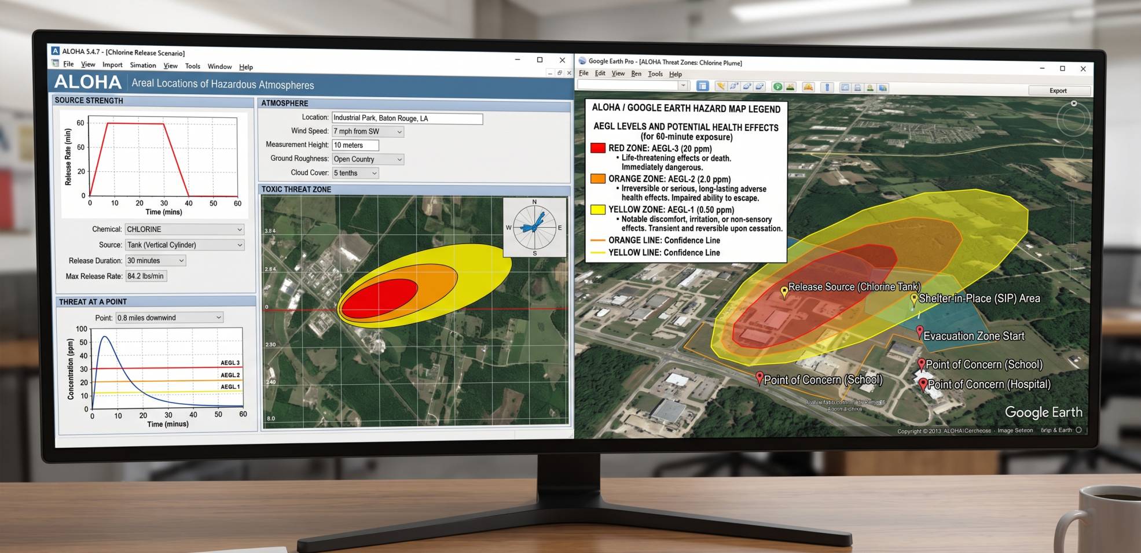1141x553 pixels.
Task: Select the Shelter-in-Place (SIP) Area pin
Action: pos(914,300)
